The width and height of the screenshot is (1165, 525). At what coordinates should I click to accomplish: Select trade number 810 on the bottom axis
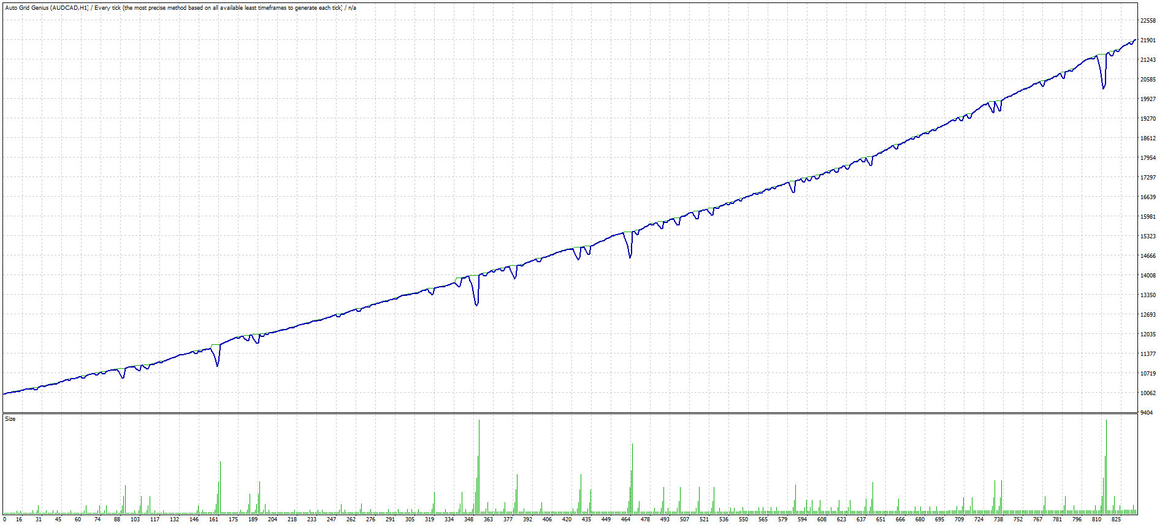click(1096, 519)
